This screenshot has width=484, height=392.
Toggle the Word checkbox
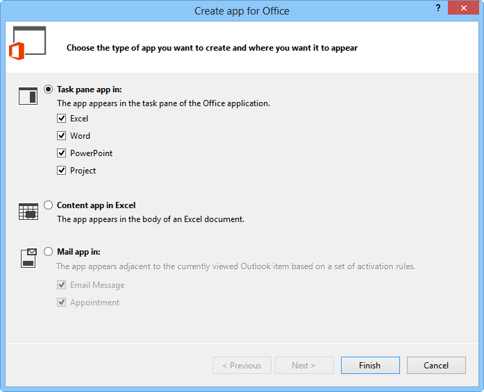62,136
